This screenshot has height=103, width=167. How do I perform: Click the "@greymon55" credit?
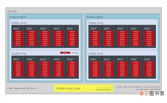tap(20, 88)
